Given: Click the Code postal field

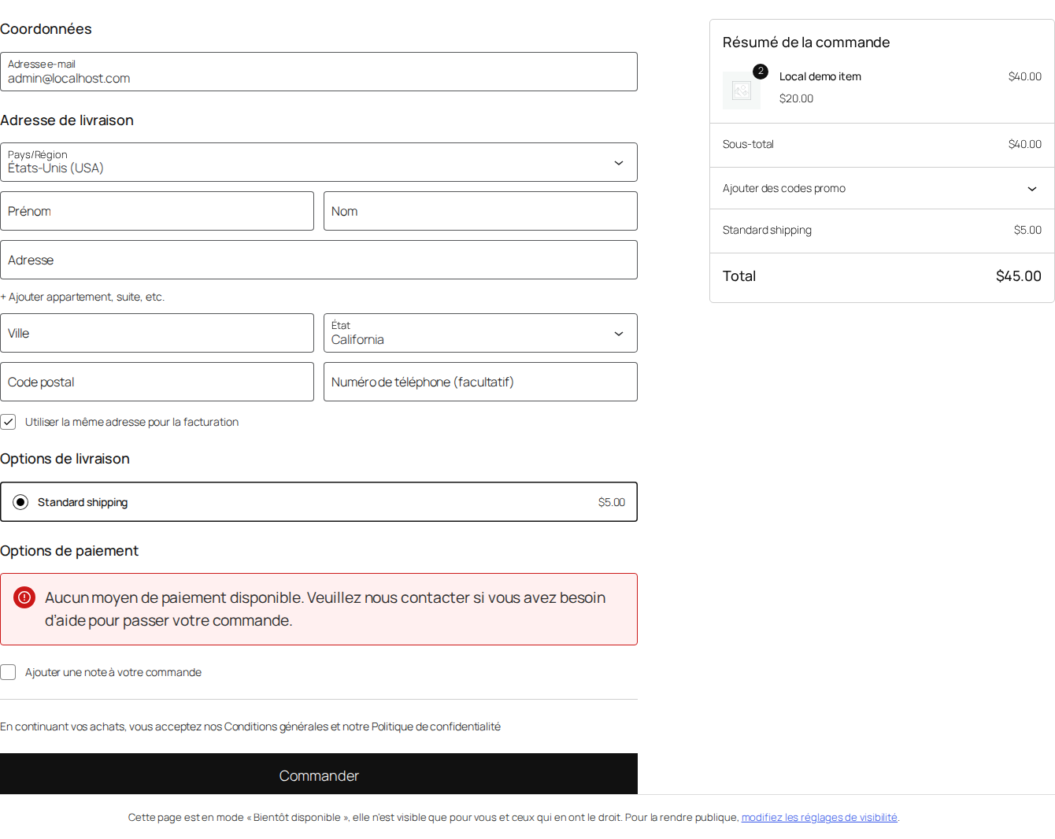Looking at the screenshot, I should coord(157,382).
